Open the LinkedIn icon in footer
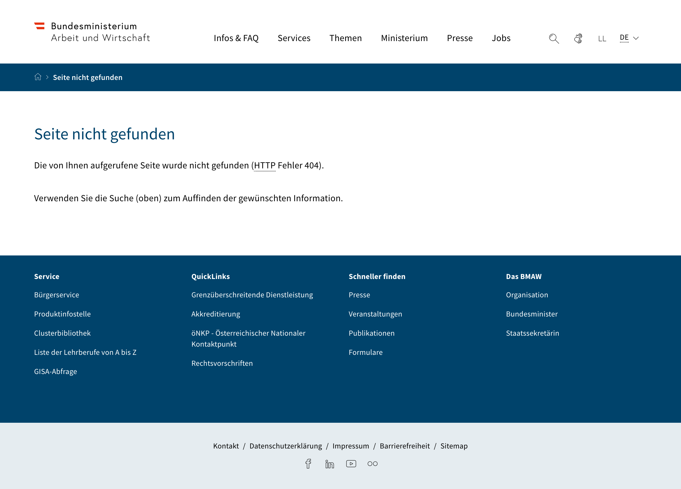The width and height of the screenshot is (681, 489). click(330, 464)
